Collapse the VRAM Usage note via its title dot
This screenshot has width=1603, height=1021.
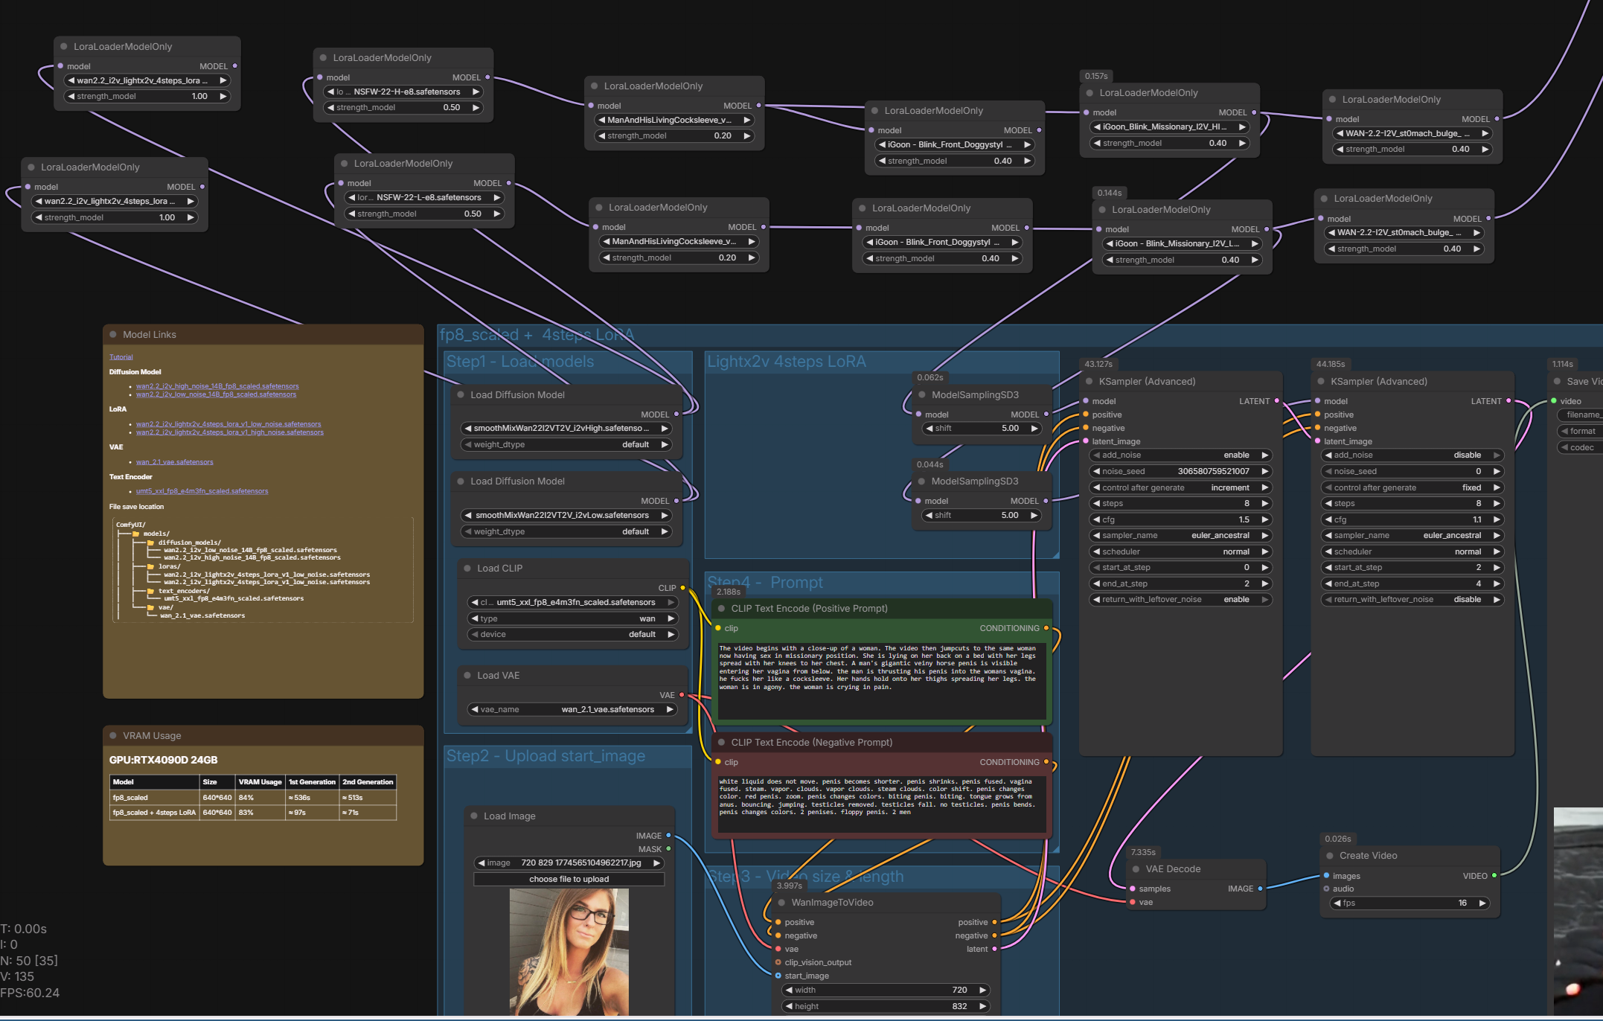[x=113, y=736]
